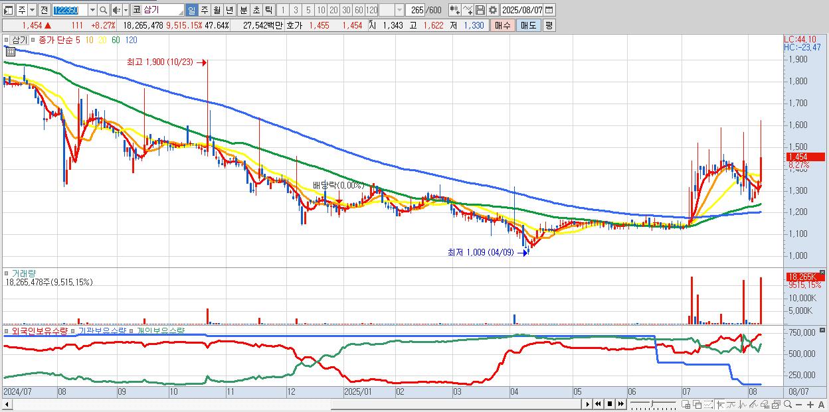Viewport: 829px width, 412px height.
Task: Open dropdown next to speaker icon
Action: (x=124, y=10)
